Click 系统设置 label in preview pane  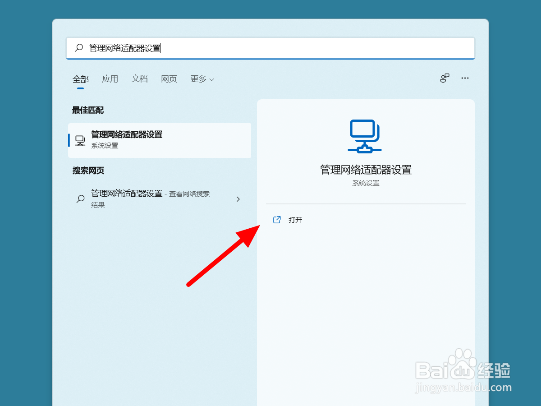[366, 183]
